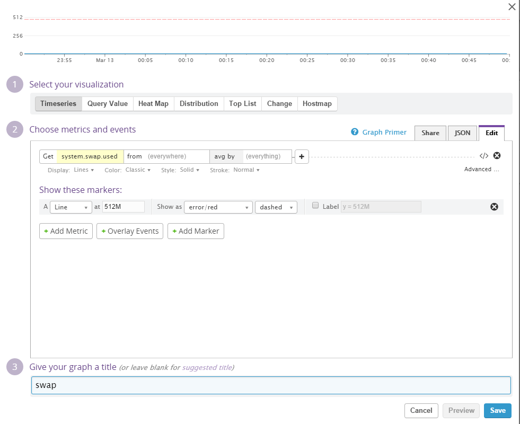520x424 pixels.
Task: Delete the 512M marker row
Action: click(x=494, y=207)
